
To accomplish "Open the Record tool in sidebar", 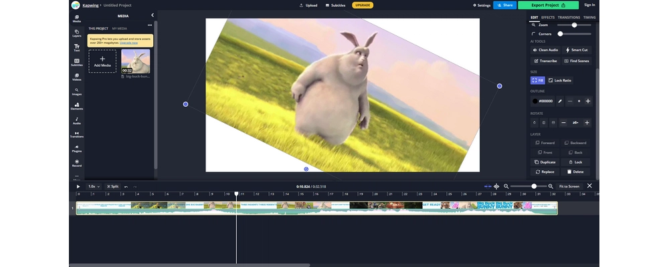I will click(77, 163).
